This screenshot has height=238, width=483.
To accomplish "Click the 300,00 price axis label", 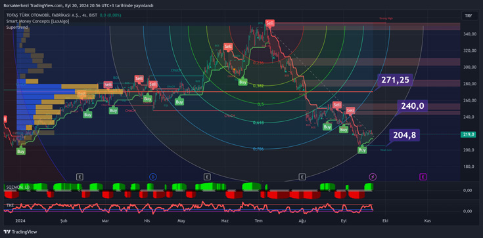I will pyautogui.click(x=469, y=68).
